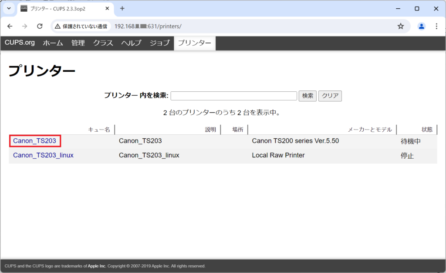Viewport: 446px width, 273px height.
Task: Click the CUPS.org link
Action: coord(20,43)
